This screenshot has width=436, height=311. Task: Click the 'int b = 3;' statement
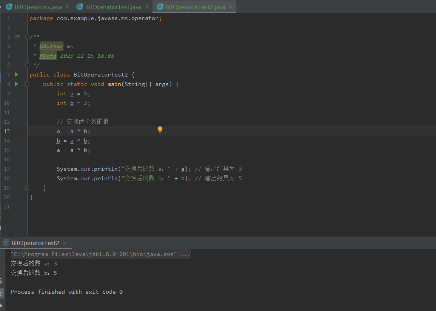pos(73,103)
